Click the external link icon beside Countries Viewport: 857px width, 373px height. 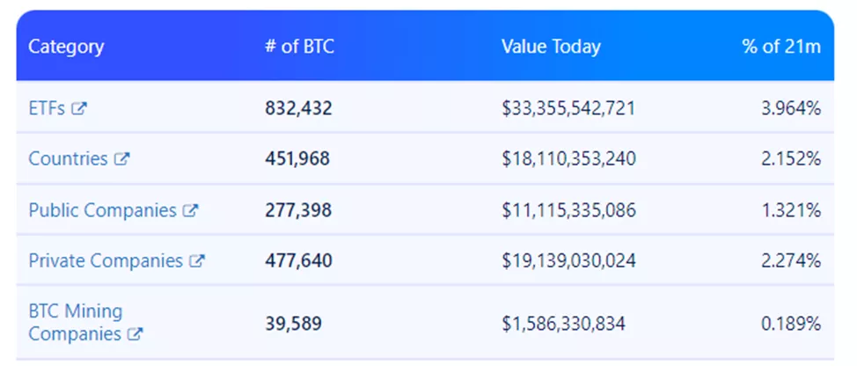tap(122, 159)
